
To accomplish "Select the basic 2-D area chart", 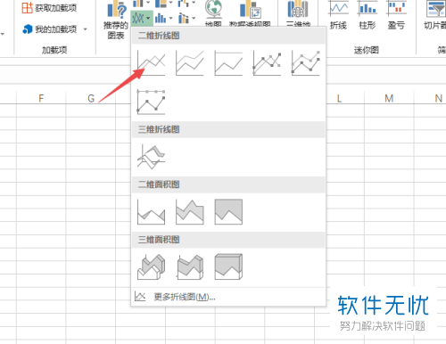I will pyautogui.click(x=151, y=212).
